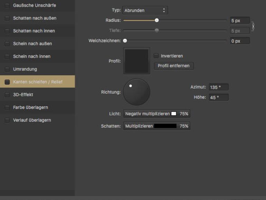This screenshot has width=266, height=200.
Task: Click the Weichzeichnen slider handle
Action: [125, 41]
